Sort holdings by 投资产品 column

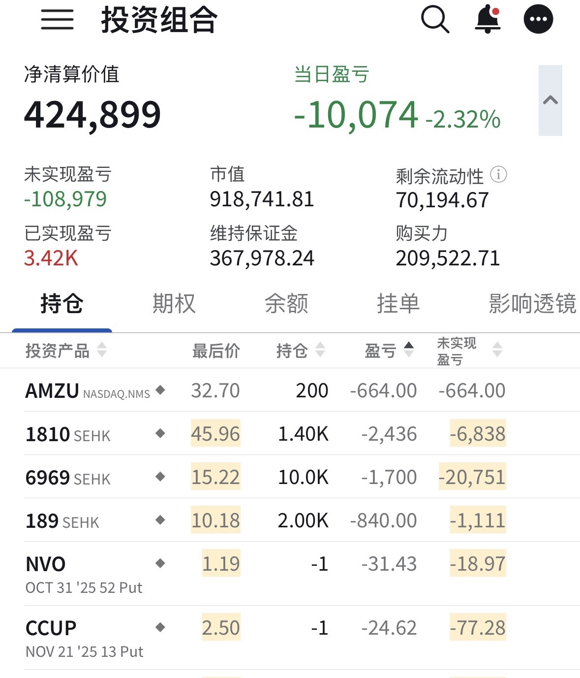pyautogui.click(x=102, y=350)
